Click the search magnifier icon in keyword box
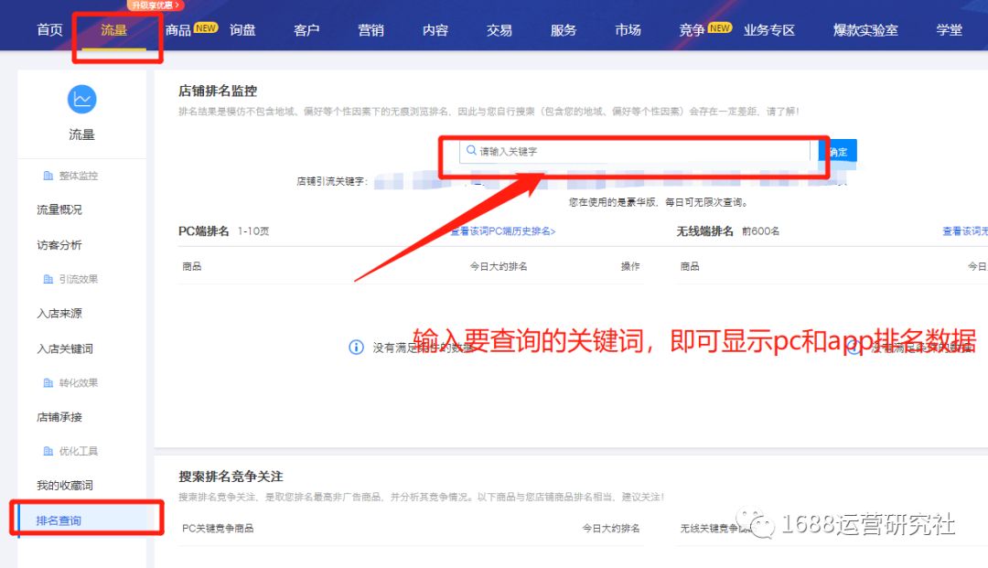The width and height of the screenshot is (988, 568). point(470,151)
